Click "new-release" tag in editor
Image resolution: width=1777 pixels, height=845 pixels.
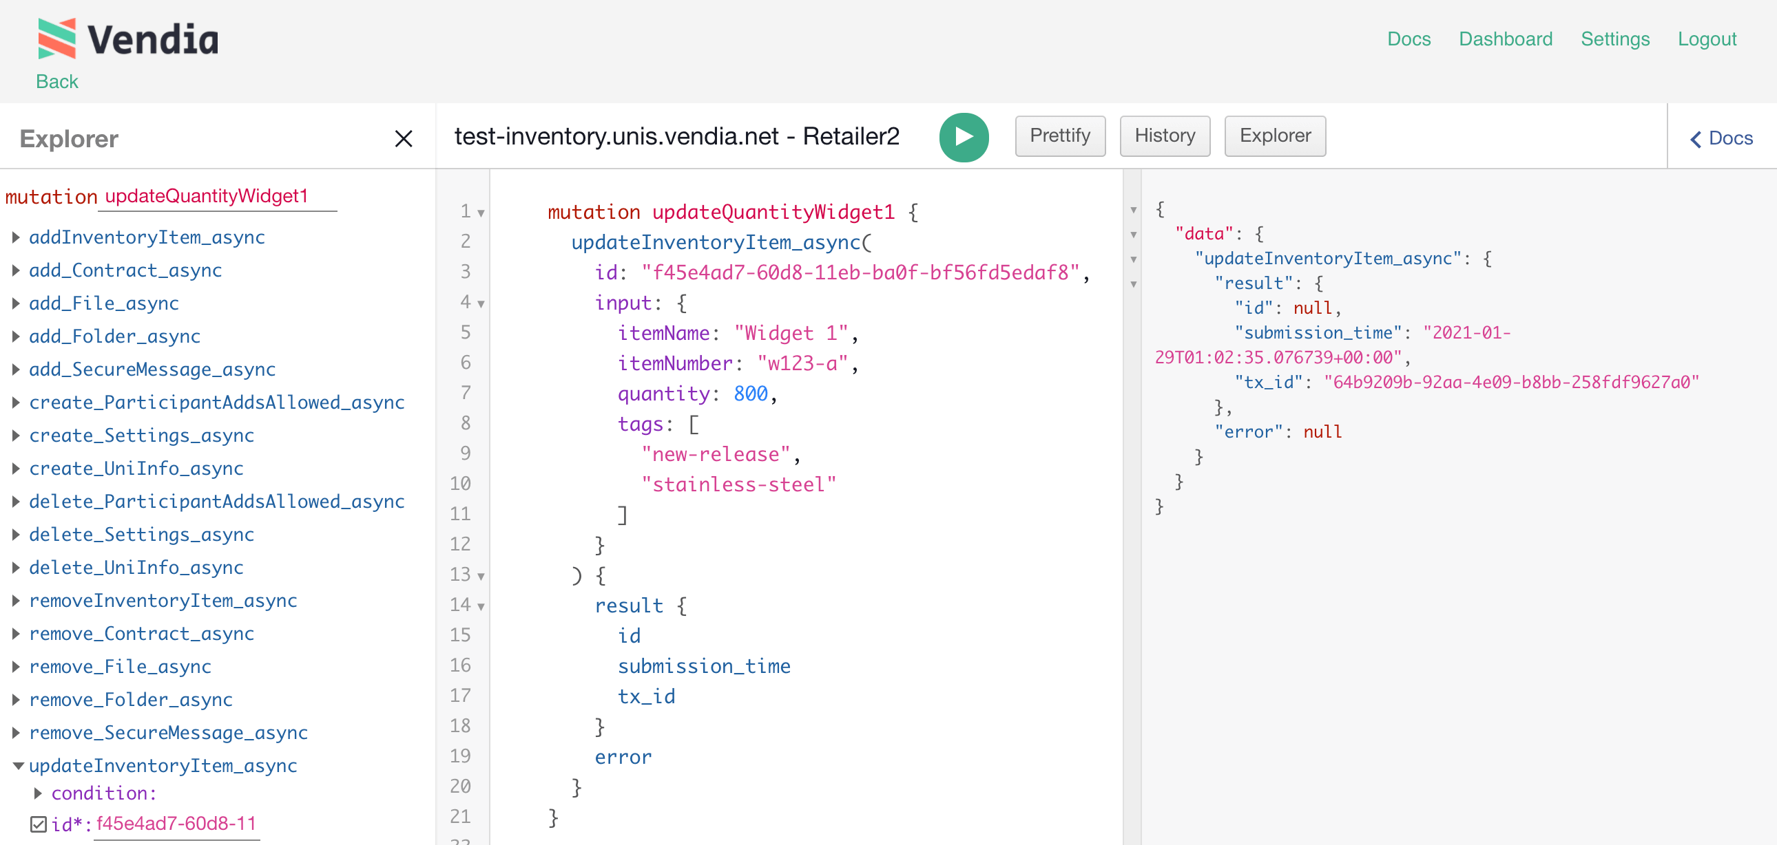pyautogui.click(x=716, y=454)
